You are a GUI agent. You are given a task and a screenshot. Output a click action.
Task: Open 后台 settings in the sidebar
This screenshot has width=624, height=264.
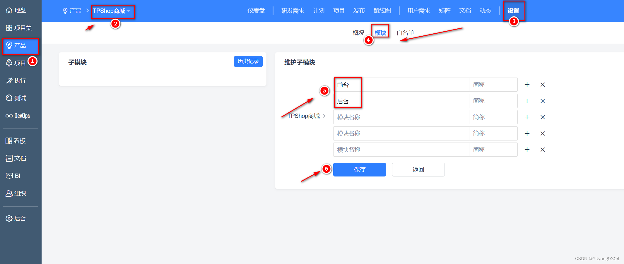[x=16, y=218]
